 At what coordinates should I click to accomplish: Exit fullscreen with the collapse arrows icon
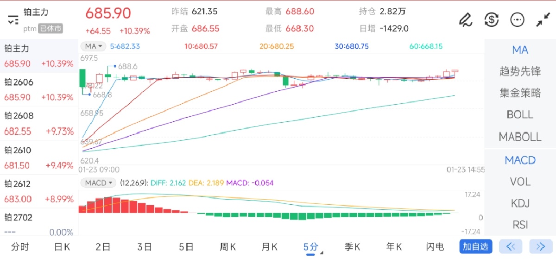tap(543, 19)
